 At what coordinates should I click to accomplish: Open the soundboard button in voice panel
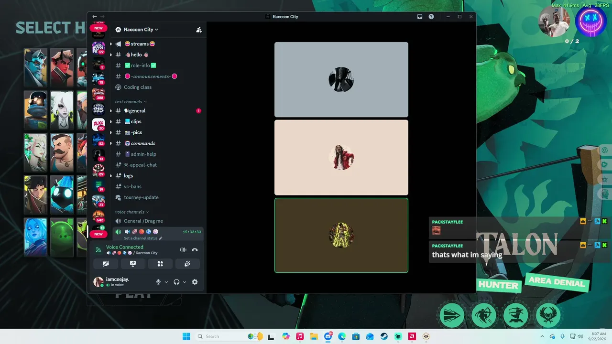point(187,264)
